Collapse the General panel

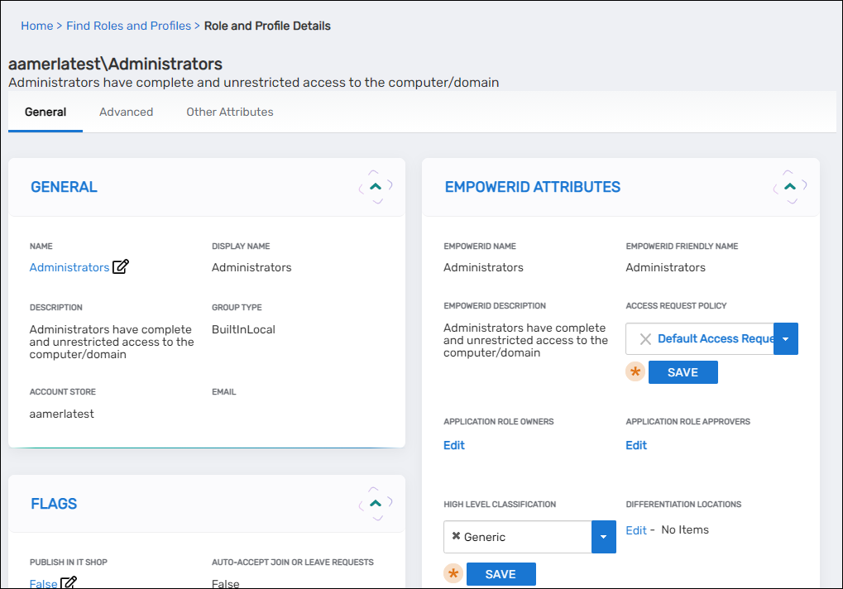(376, 187)
